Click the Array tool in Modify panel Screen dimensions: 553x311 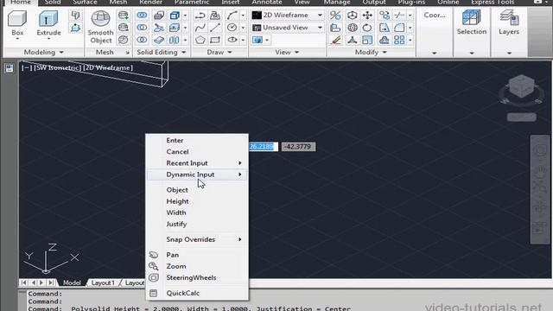pos(399,40)
